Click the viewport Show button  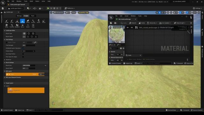(x=74, y=12)
